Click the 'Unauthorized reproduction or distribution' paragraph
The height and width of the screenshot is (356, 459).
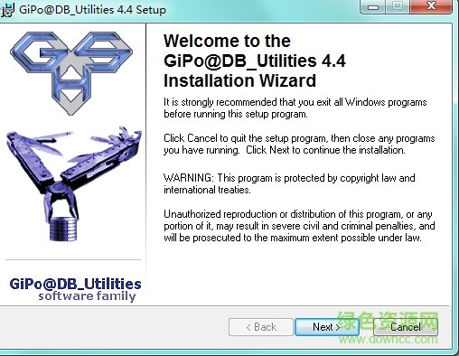[299, 226]
